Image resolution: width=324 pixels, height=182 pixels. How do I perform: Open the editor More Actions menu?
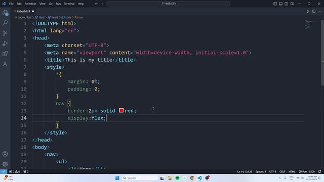click(x=319, y=11)
